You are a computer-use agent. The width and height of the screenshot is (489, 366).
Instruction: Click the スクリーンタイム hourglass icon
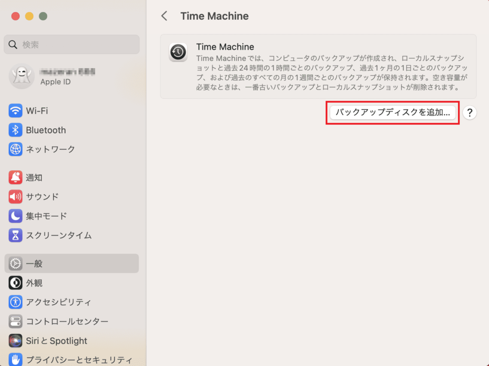click(15, 235)
